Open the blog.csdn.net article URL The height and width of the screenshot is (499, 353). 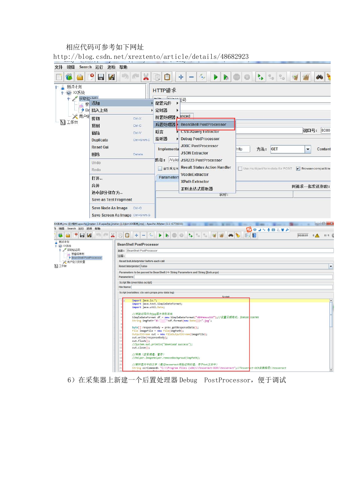coord(151,56)
